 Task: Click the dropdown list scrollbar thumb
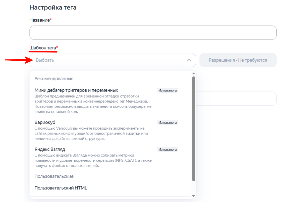click(194, 129)
